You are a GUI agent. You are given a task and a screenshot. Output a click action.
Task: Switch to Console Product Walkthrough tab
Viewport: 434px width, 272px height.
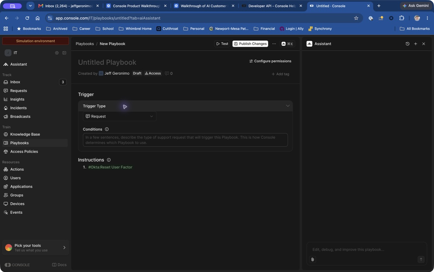click(x=136, y=6)
